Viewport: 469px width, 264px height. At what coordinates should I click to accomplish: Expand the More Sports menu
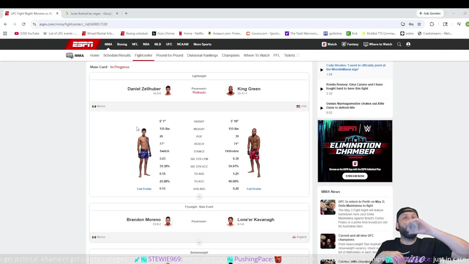coord(202,44)
